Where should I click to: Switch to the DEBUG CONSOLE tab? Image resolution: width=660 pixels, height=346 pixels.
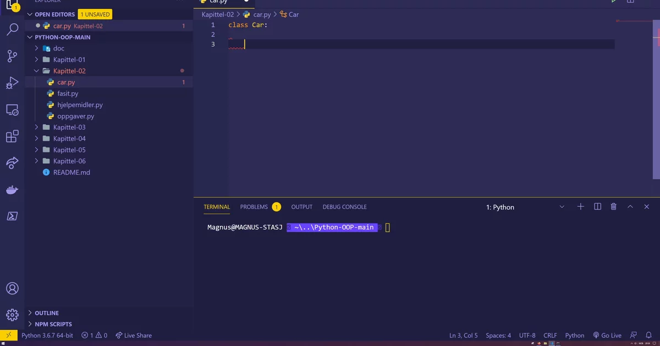(344, 207)
